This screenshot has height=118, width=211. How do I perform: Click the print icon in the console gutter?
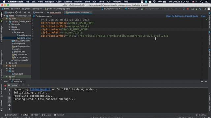9,105
